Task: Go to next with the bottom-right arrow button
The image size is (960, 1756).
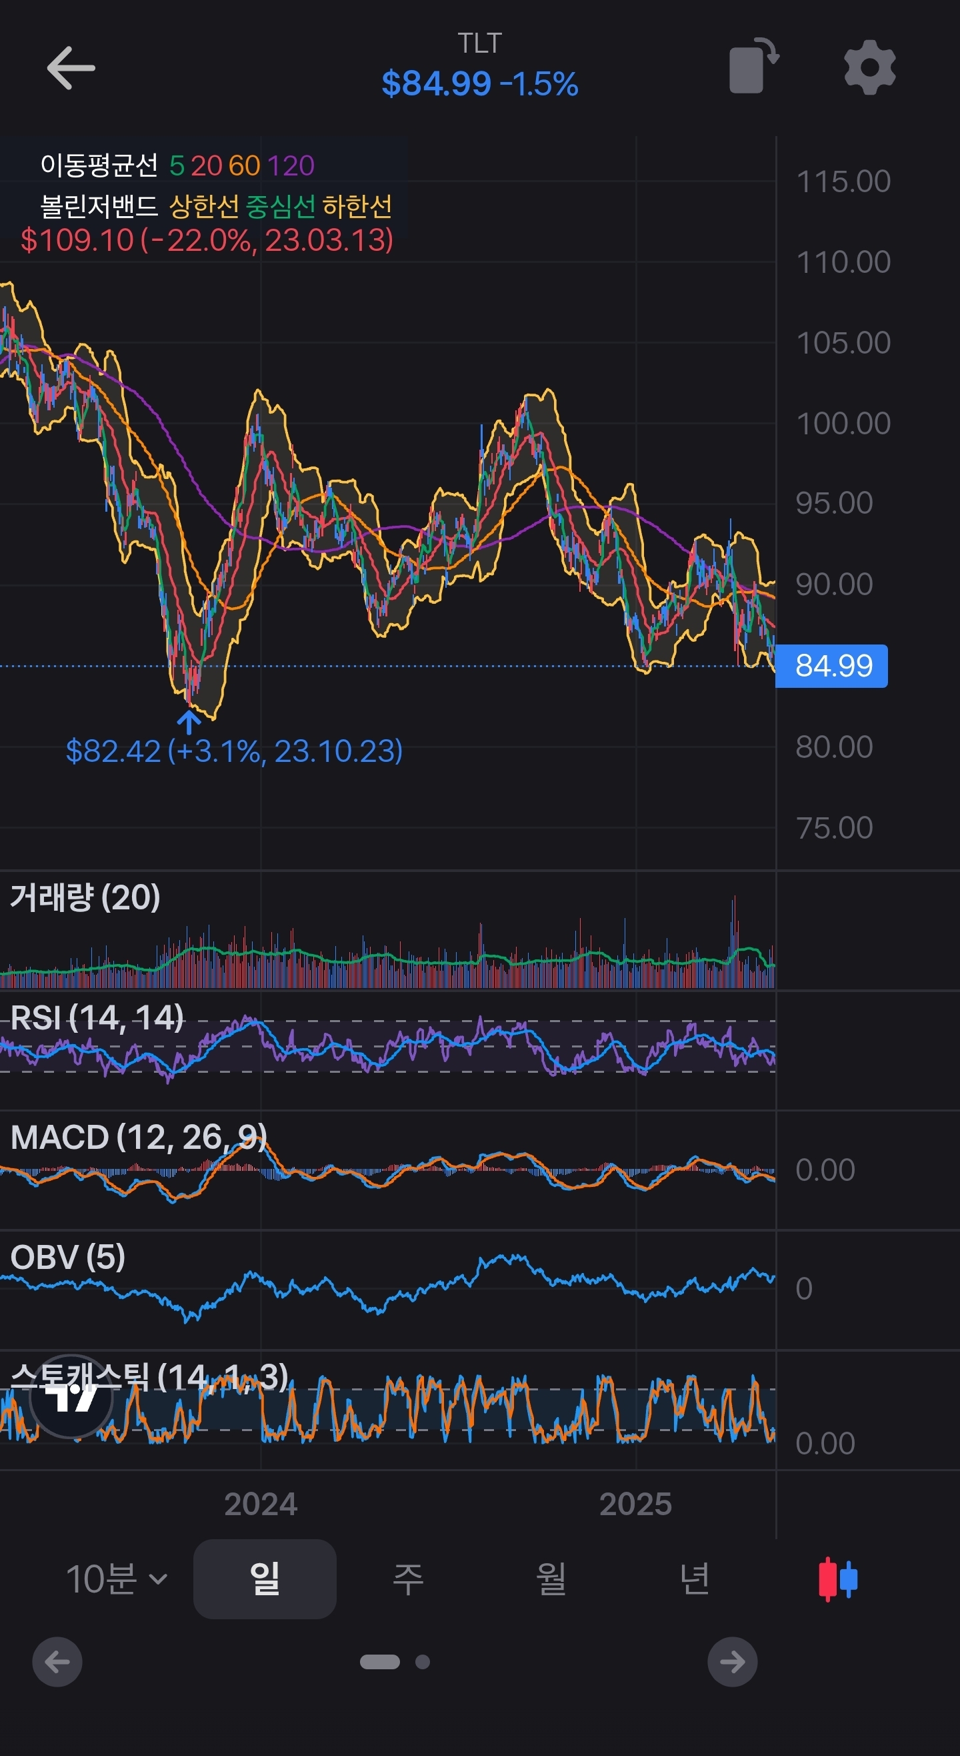Action: (x=733, y=1662)
